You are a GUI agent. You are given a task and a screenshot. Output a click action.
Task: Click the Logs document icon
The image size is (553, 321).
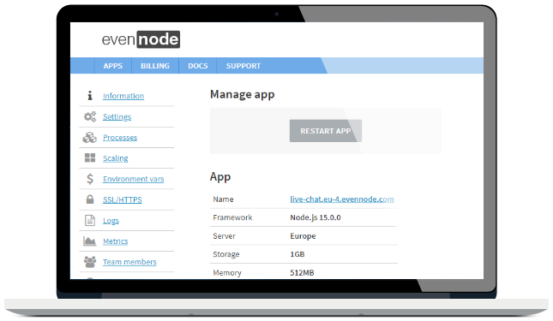(90, 220)
